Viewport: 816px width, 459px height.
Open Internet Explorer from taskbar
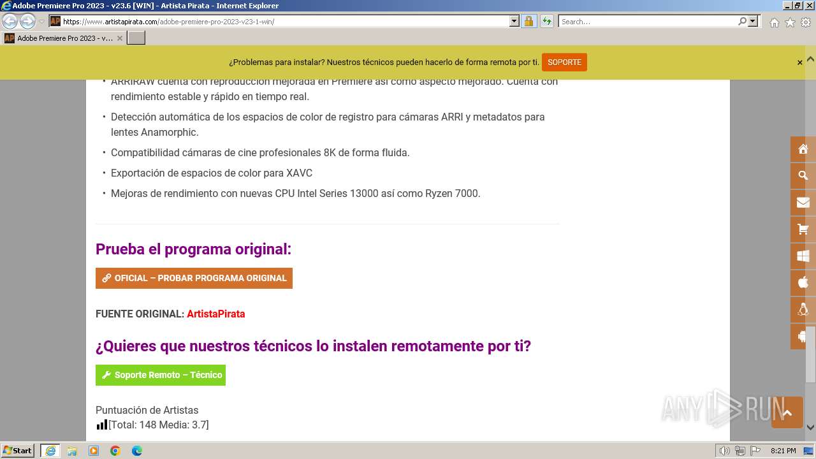click(50, 451)
